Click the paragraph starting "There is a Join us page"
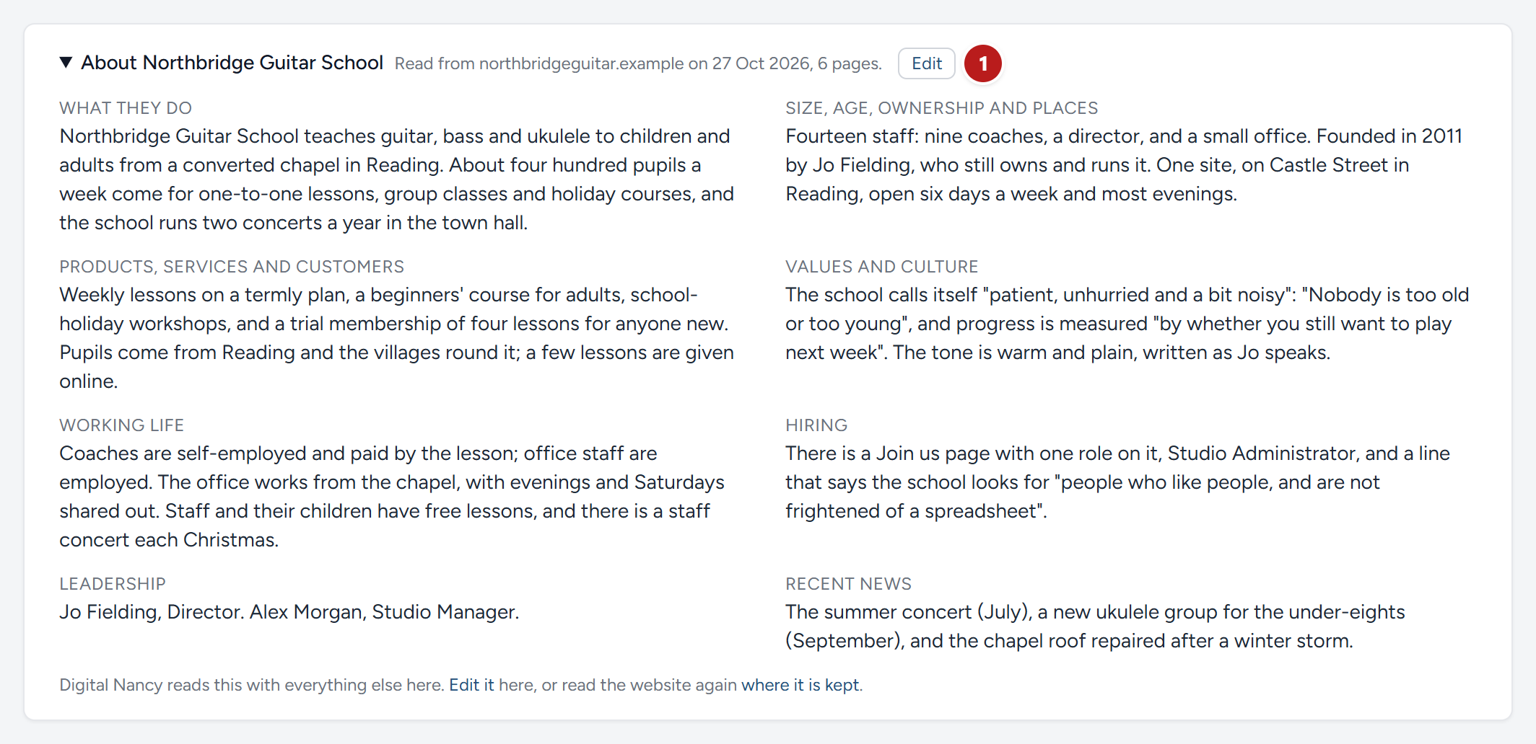The image size is (1536, 744). (x=1118, y=482)
